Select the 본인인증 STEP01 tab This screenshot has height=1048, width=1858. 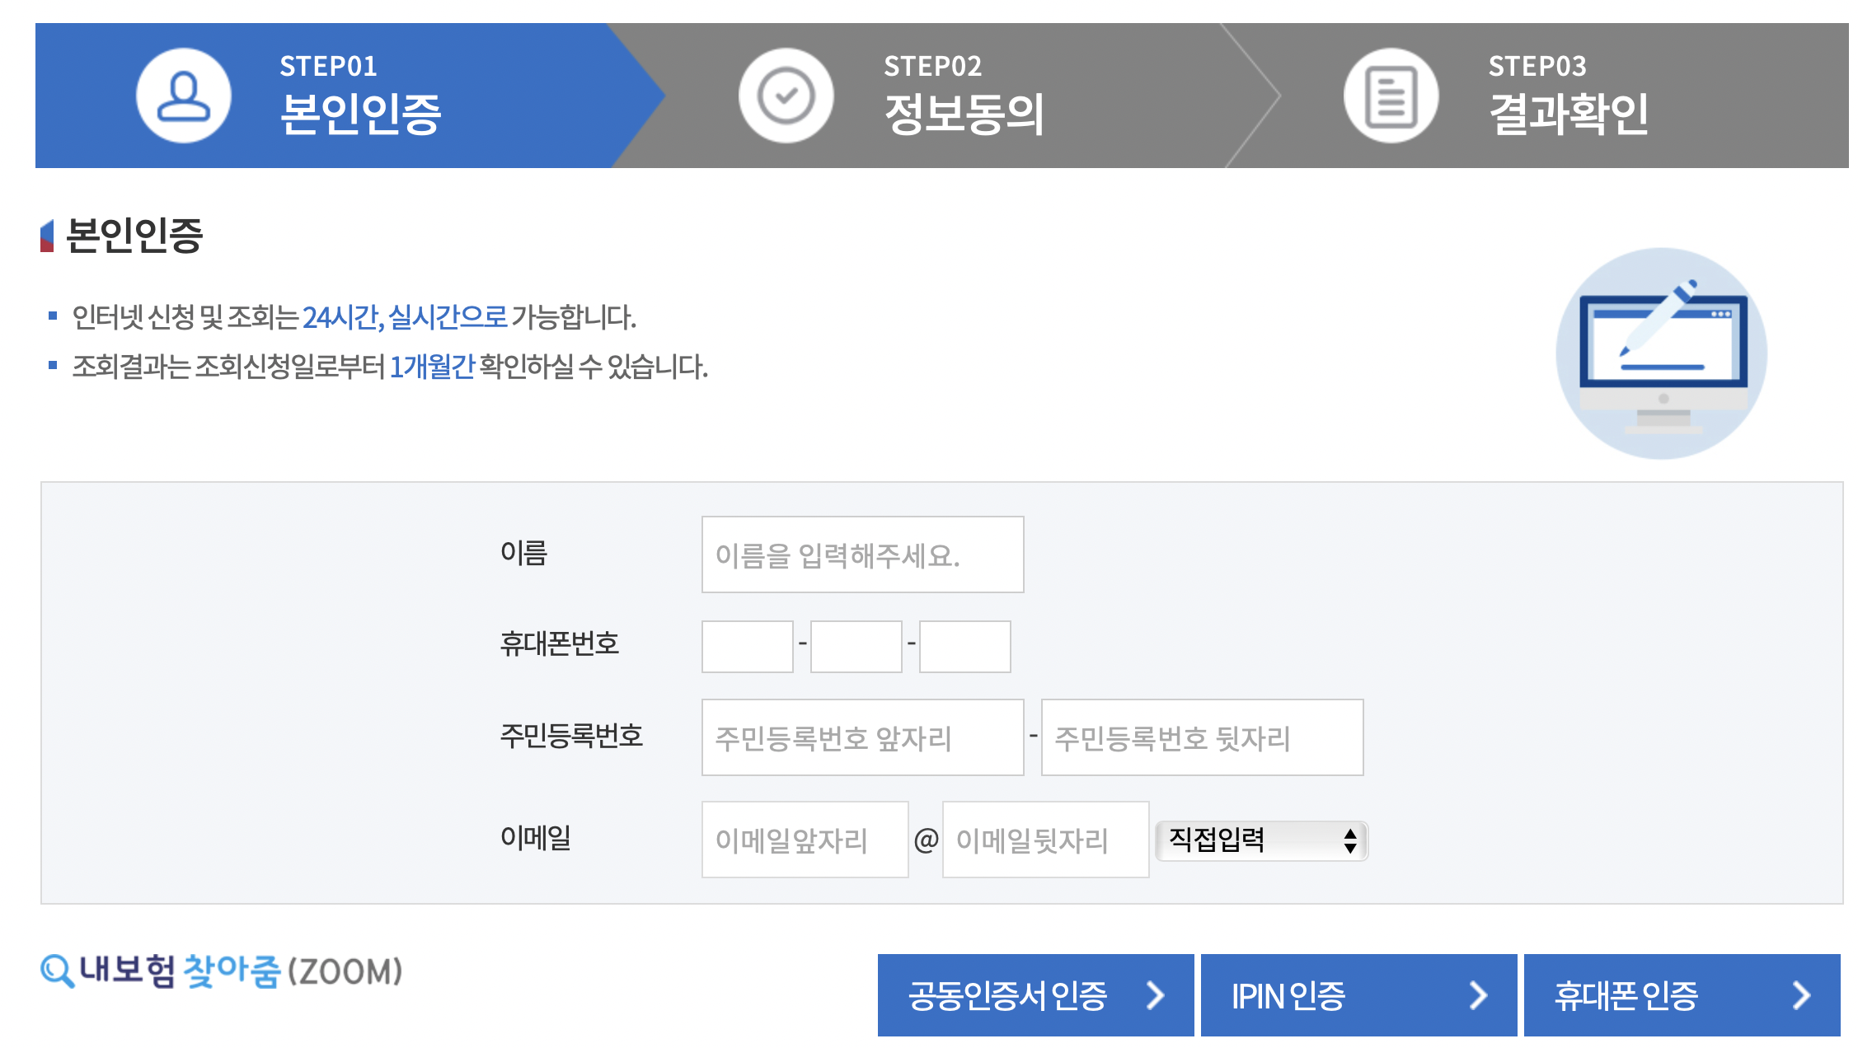[x=360, y=113]
